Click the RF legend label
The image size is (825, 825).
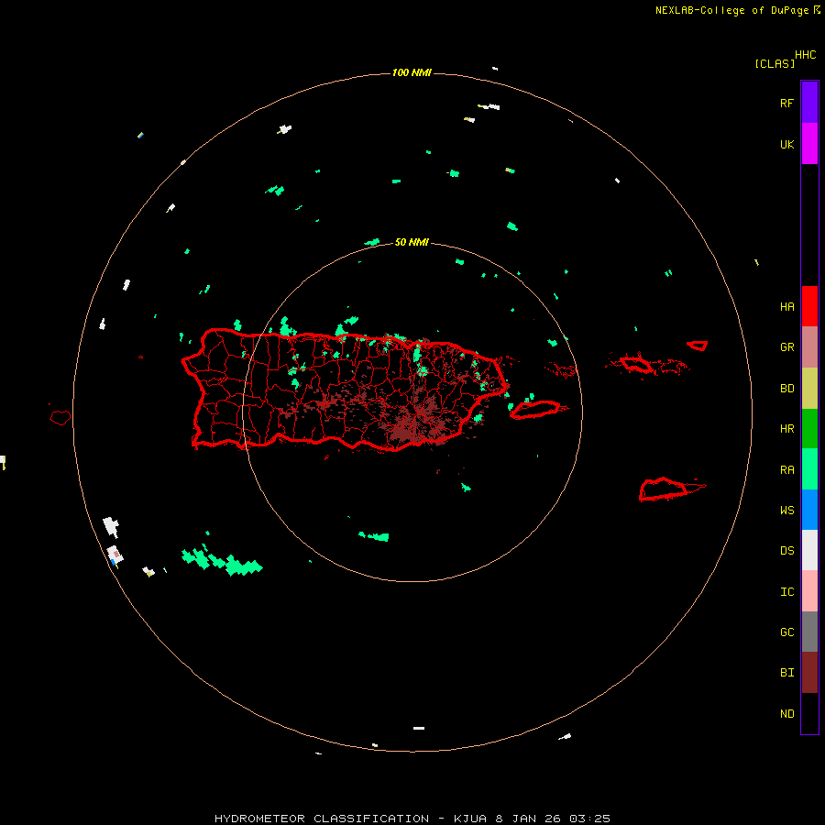786,103
